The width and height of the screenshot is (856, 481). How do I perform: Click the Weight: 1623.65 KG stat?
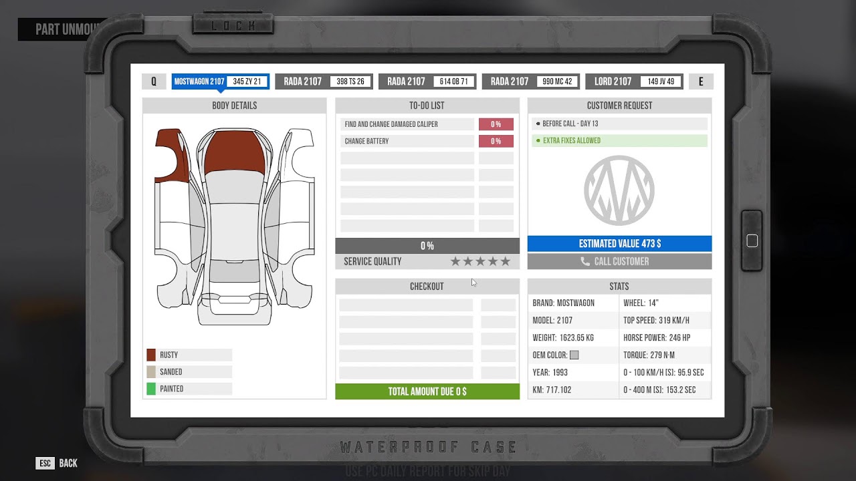coord(573,337)
